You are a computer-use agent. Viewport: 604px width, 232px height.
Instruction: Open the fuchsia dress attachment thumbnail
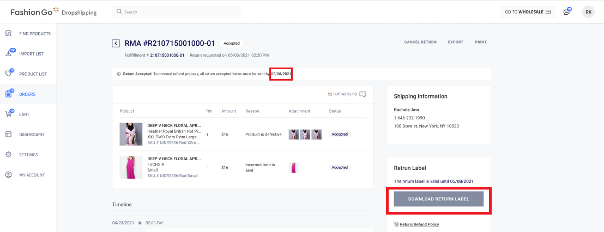click(293, 167)
